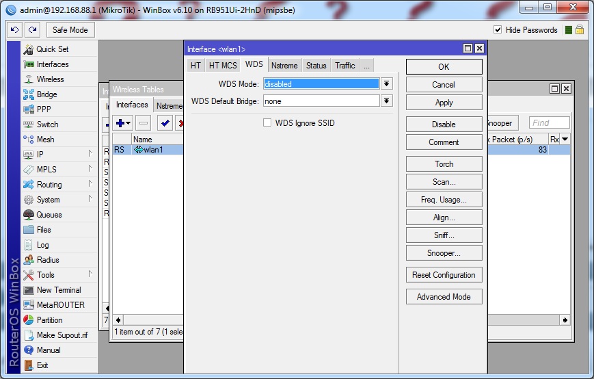594x379 pixels.
Task: Open the Log sidebar entry
Action: 59,245
